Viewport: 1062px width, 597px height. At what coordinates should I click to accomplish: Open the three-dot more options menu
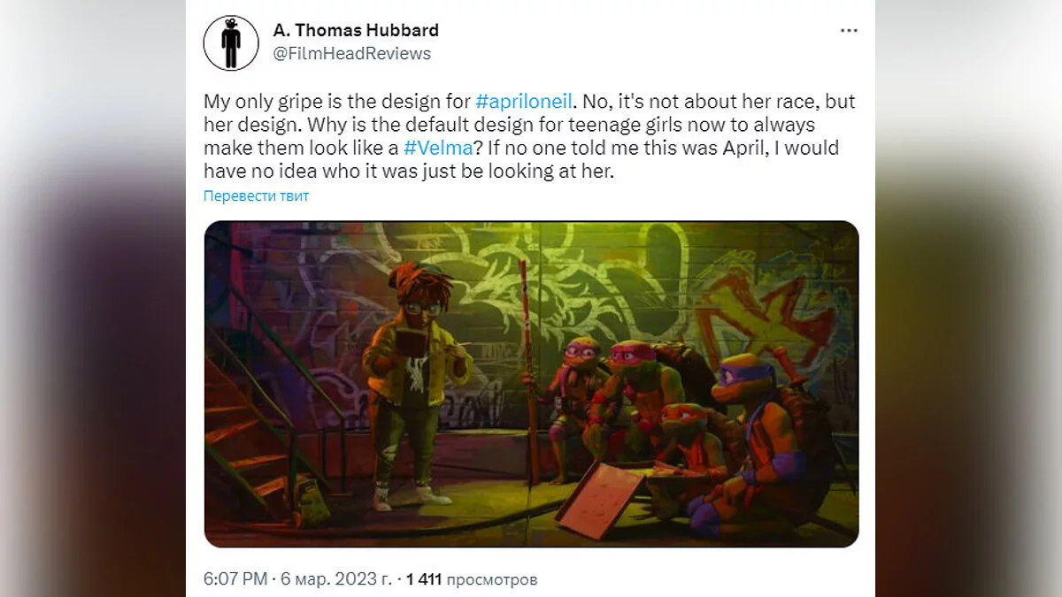click(849, 30)
